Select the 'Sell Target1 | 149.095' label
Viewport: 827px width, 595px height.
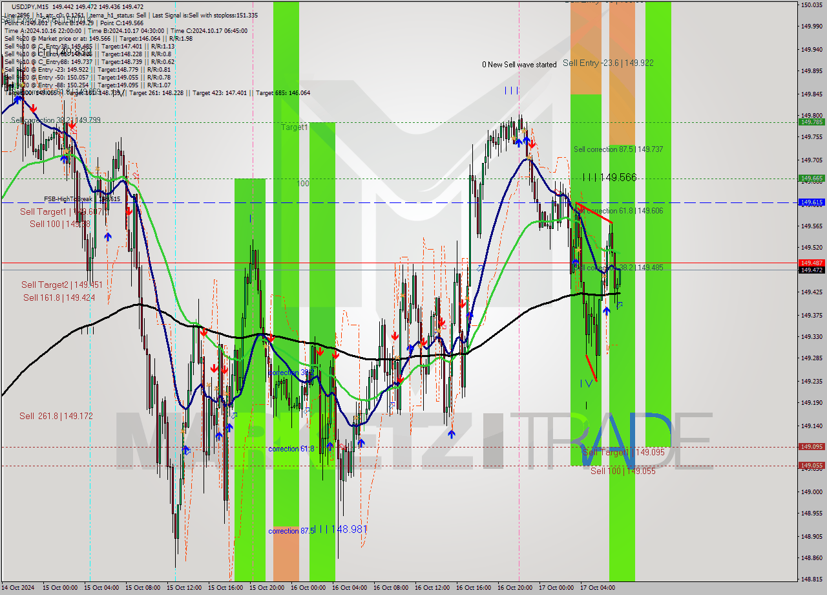[623, 452]
